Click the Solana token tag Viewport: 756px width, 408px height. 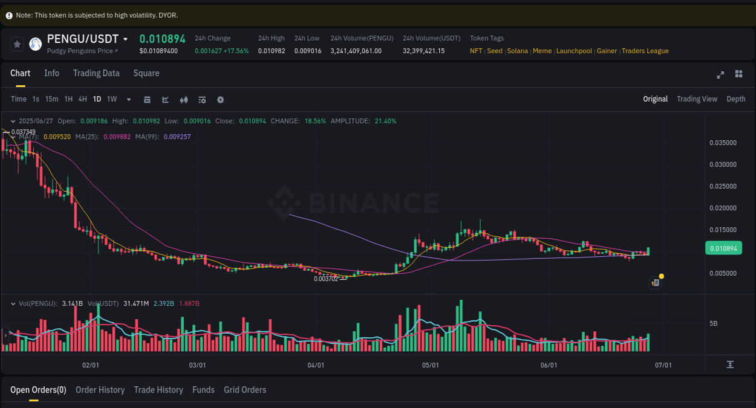pyautogui.click(x=518, y=51)
